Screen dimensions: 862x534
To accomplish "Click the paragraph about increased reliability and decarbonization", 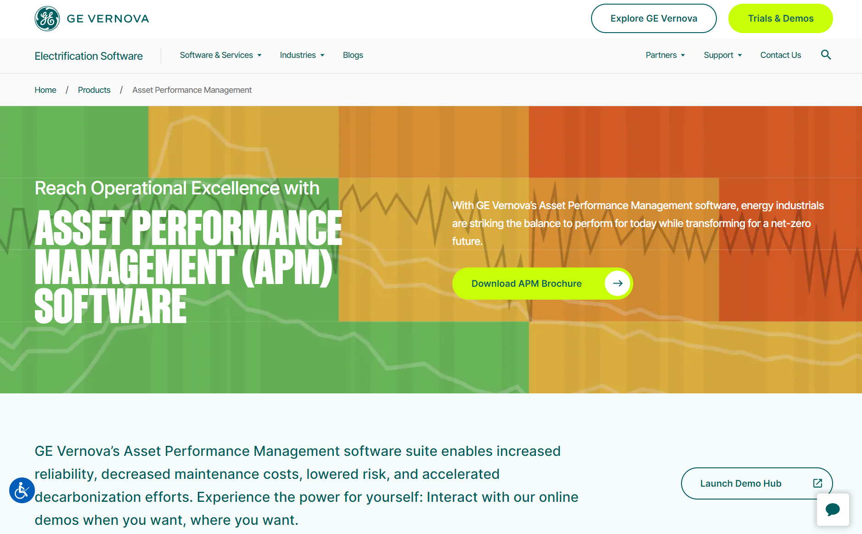I will click(306, 485).
